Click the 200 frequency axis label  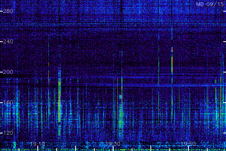point(8,72)
